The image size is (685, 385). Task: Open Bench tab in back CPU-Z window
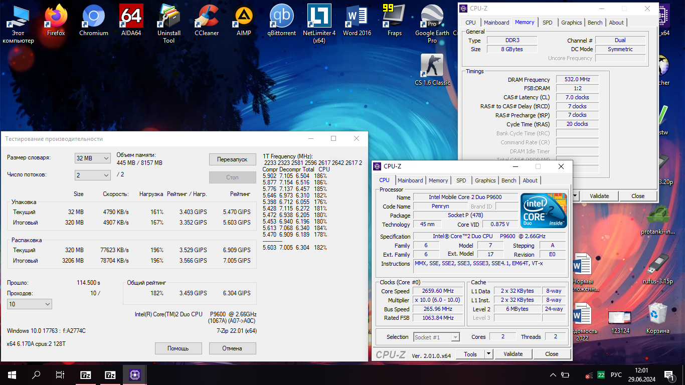(595, 23)
